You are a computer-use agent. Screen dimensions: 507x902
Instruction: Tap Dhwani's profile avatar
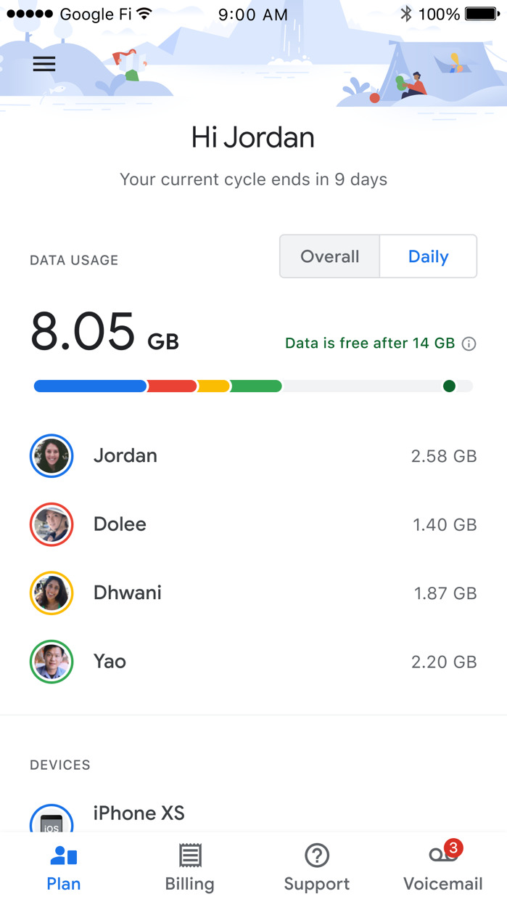pos(51,593)
